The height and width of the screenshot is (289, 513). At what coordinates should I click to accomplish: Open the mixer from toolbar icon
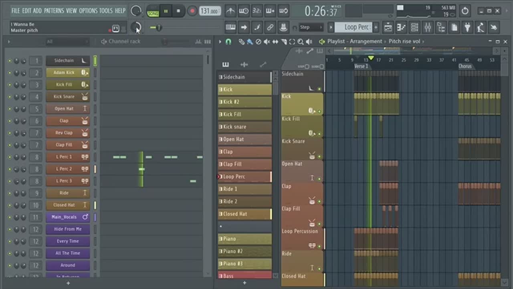(428, 27)
